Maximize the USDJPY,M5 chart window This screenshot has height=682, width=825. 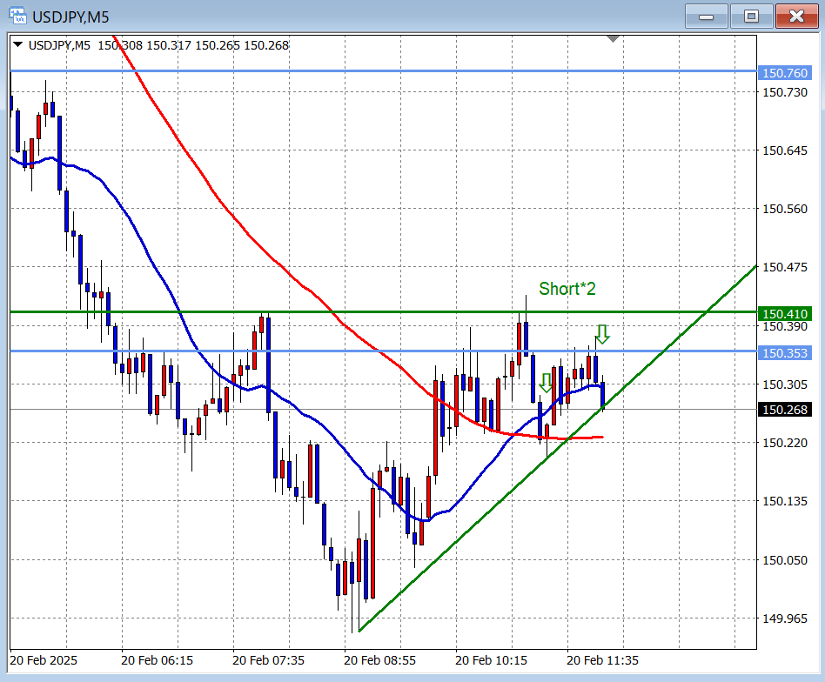(x=750, y=16)
